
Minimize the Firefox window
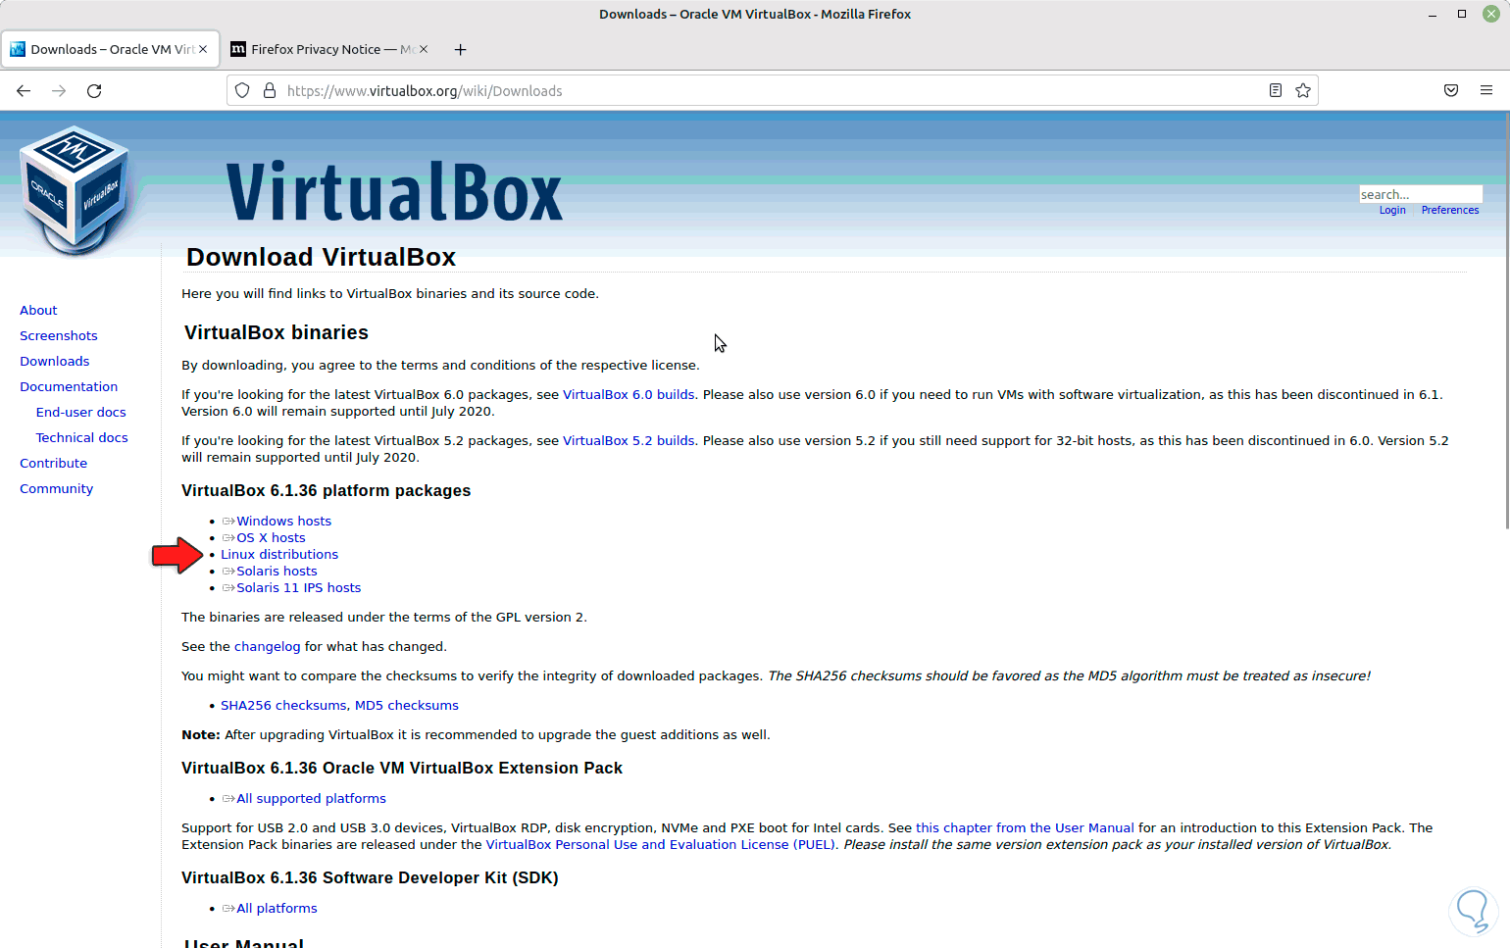coord(1433,15)
